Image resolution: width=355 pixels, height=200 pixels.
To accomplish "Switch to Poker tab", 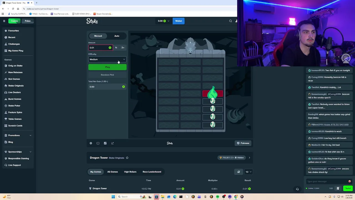I will point(28,21).
